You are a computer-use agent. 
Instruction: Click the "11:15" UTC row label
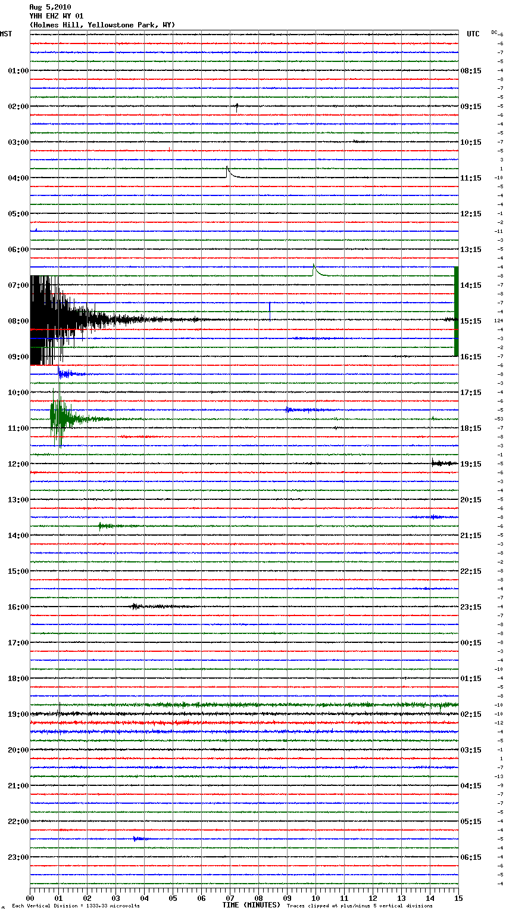point(471,178)
